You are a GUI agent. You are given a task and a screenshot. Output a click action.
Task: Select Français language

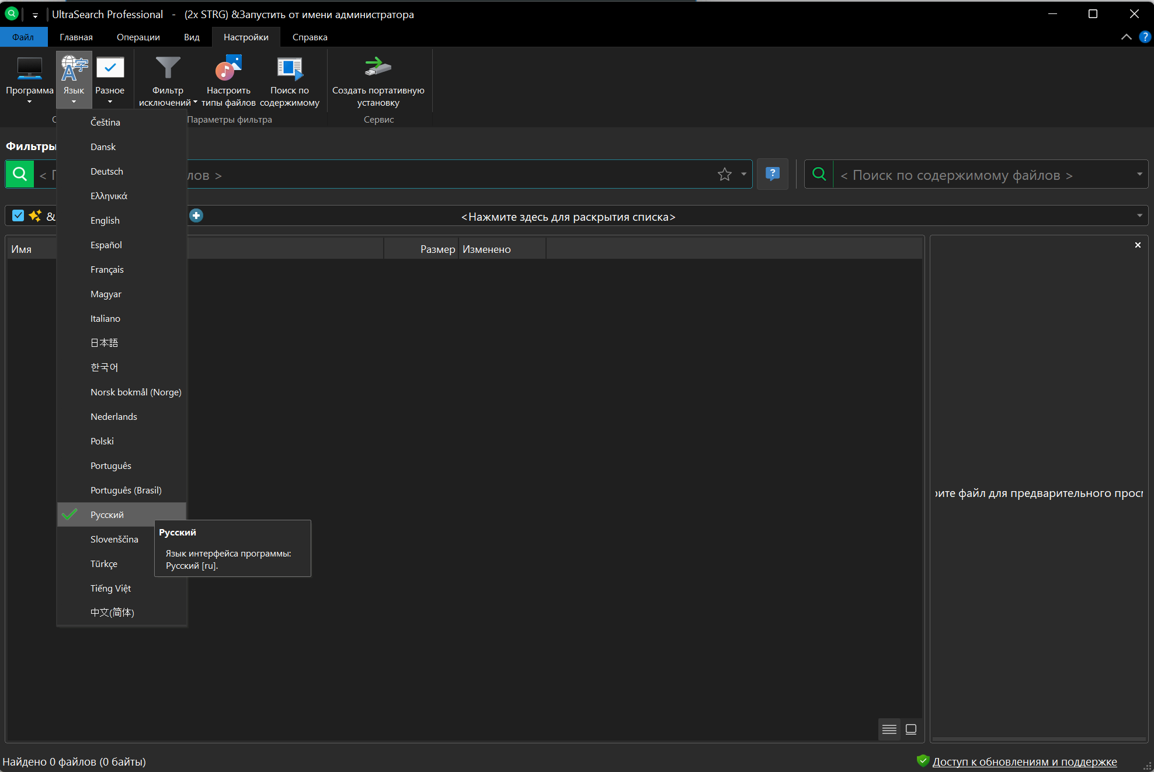[x=121, y=269]
